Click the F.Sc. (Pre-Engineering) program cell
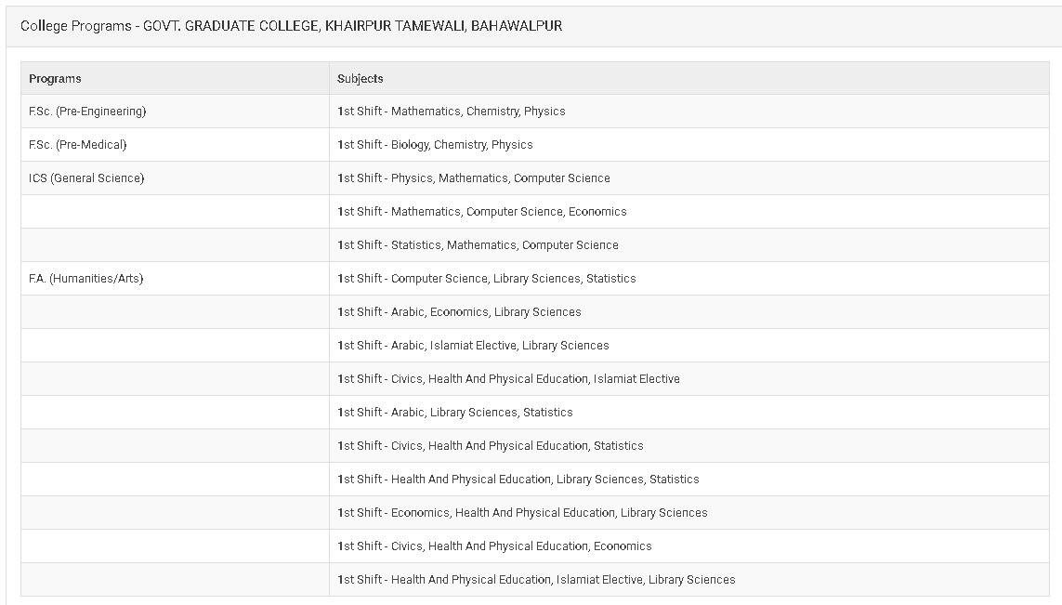Viewport: 1062px width, 605px height. click(x=175, y=112)
